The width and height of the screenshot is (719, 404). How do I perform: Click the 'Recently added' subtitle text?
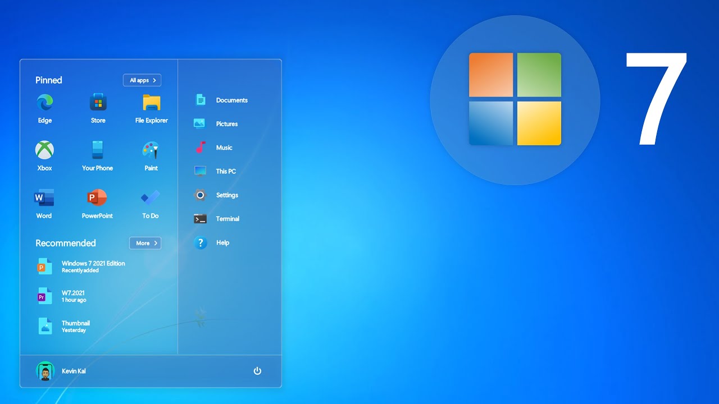tap(80, 270)
